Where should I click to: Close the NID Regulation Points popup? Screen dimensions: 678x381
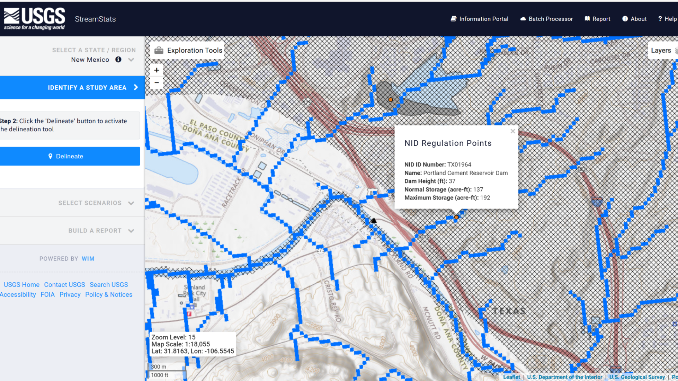coord(513,131)
